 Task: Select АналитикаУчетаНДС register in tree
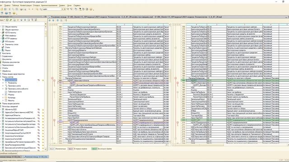(x=14, y=139)
